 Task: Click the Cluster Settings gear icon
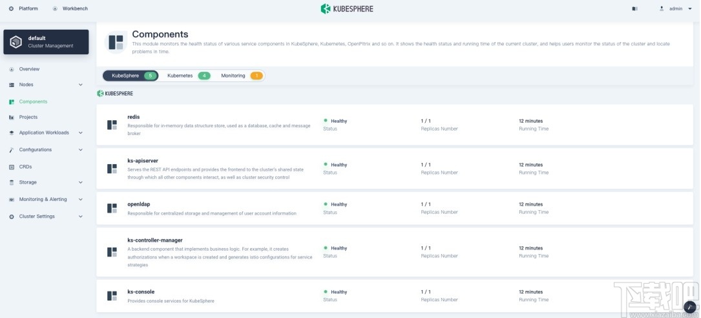pyautogui.click(x=12, y=217)
